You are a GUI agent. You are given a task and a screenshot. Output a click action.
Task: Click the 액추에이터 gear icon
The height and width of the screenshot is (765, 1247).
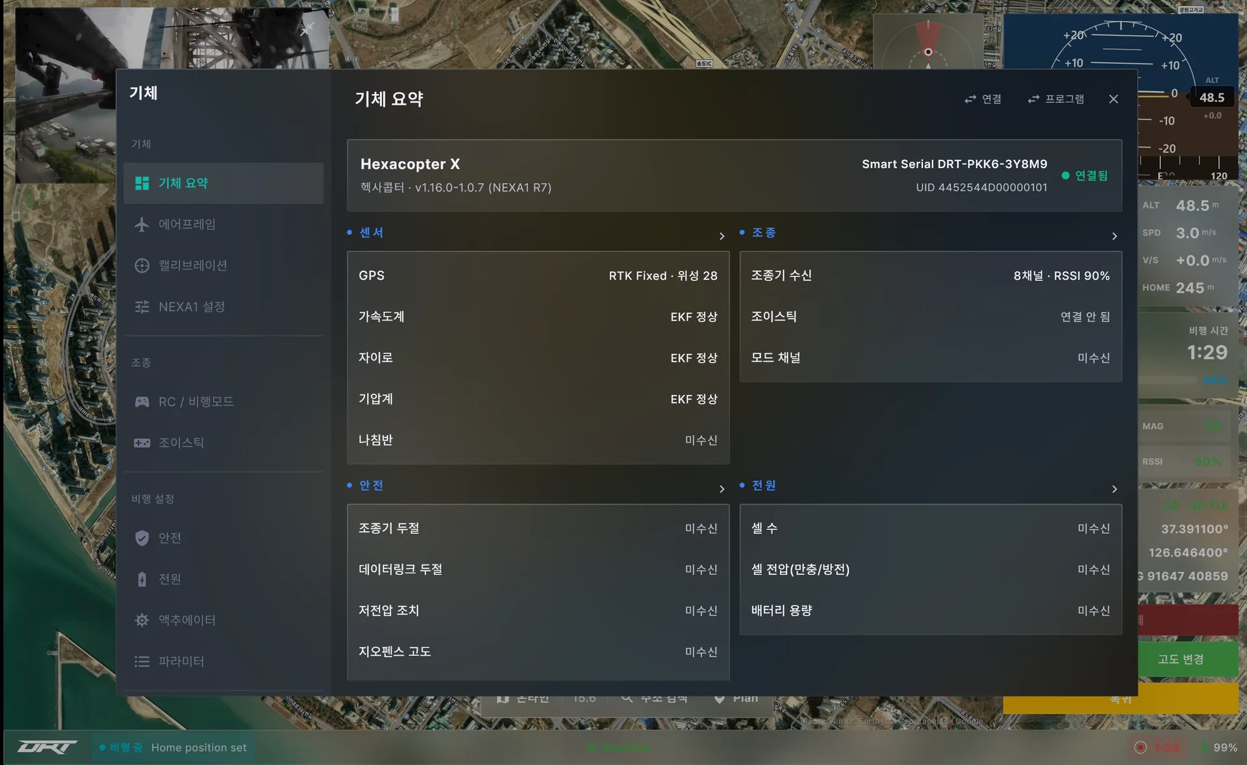[x=142, y=620]
